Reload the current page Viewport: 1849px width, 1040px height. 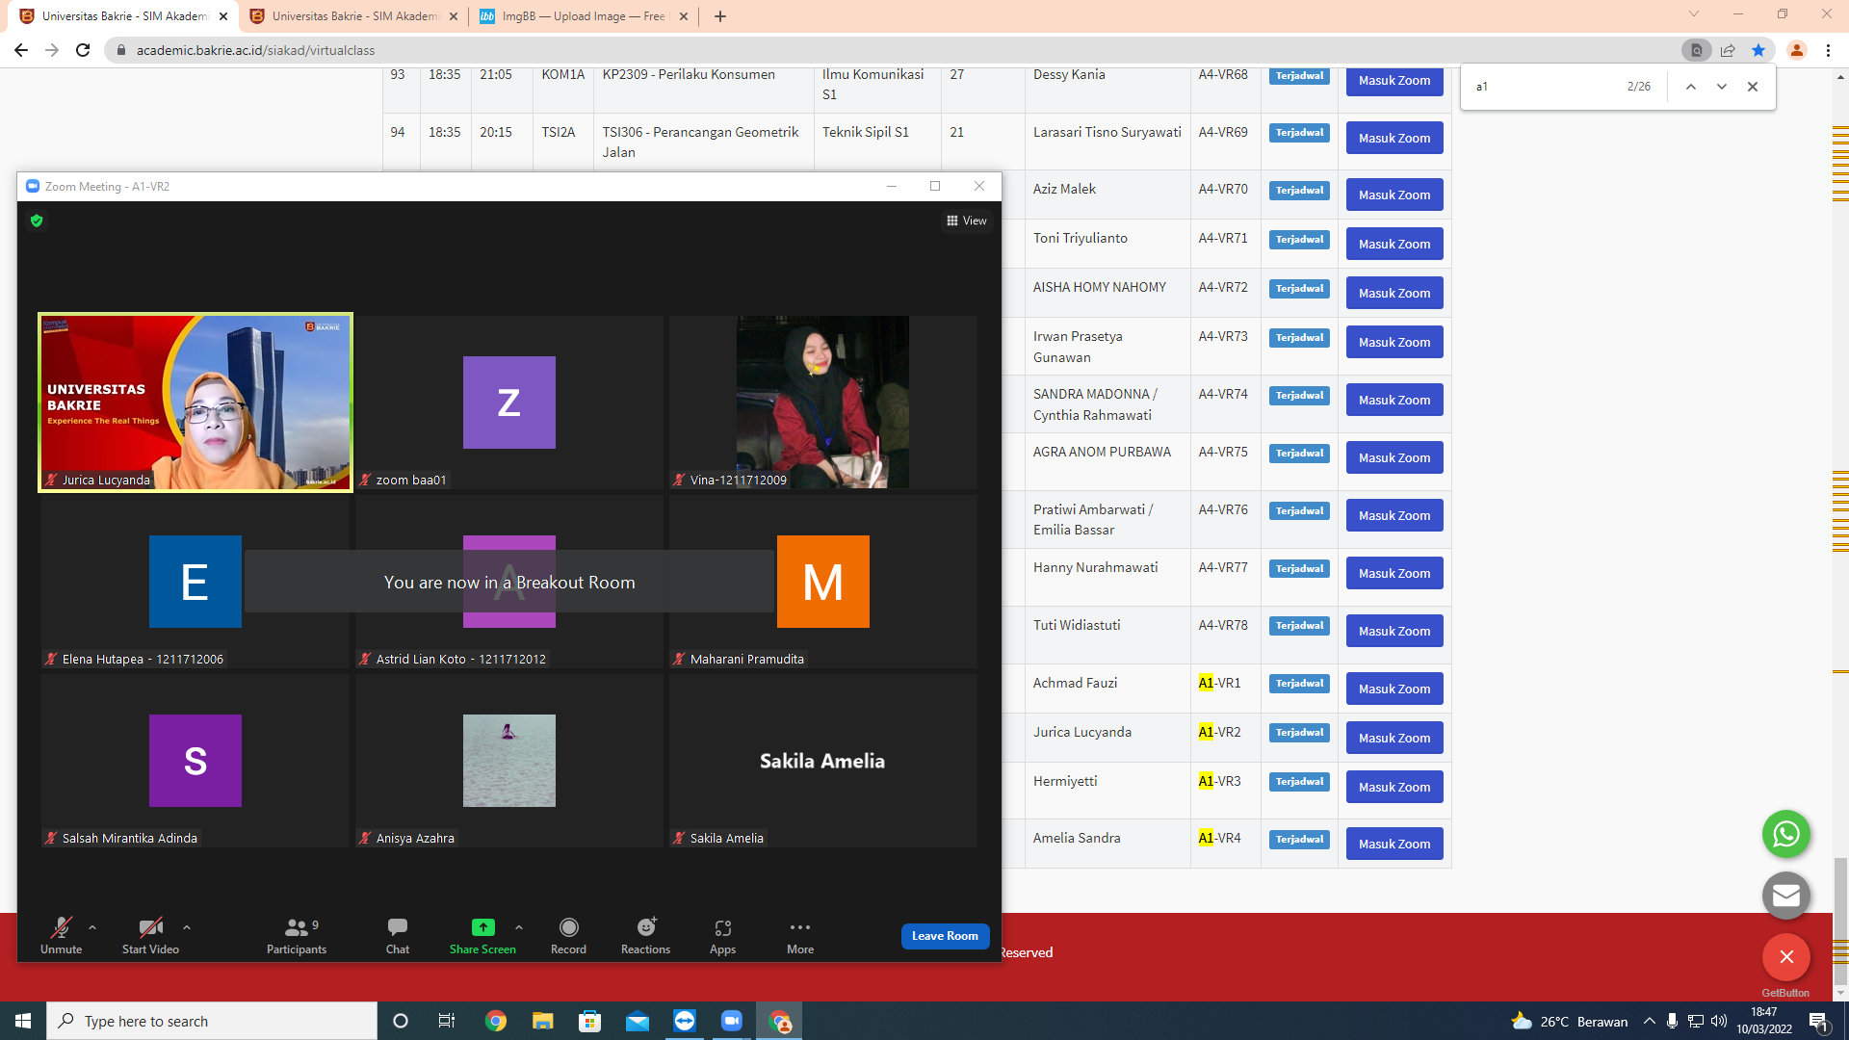(83, 50)
